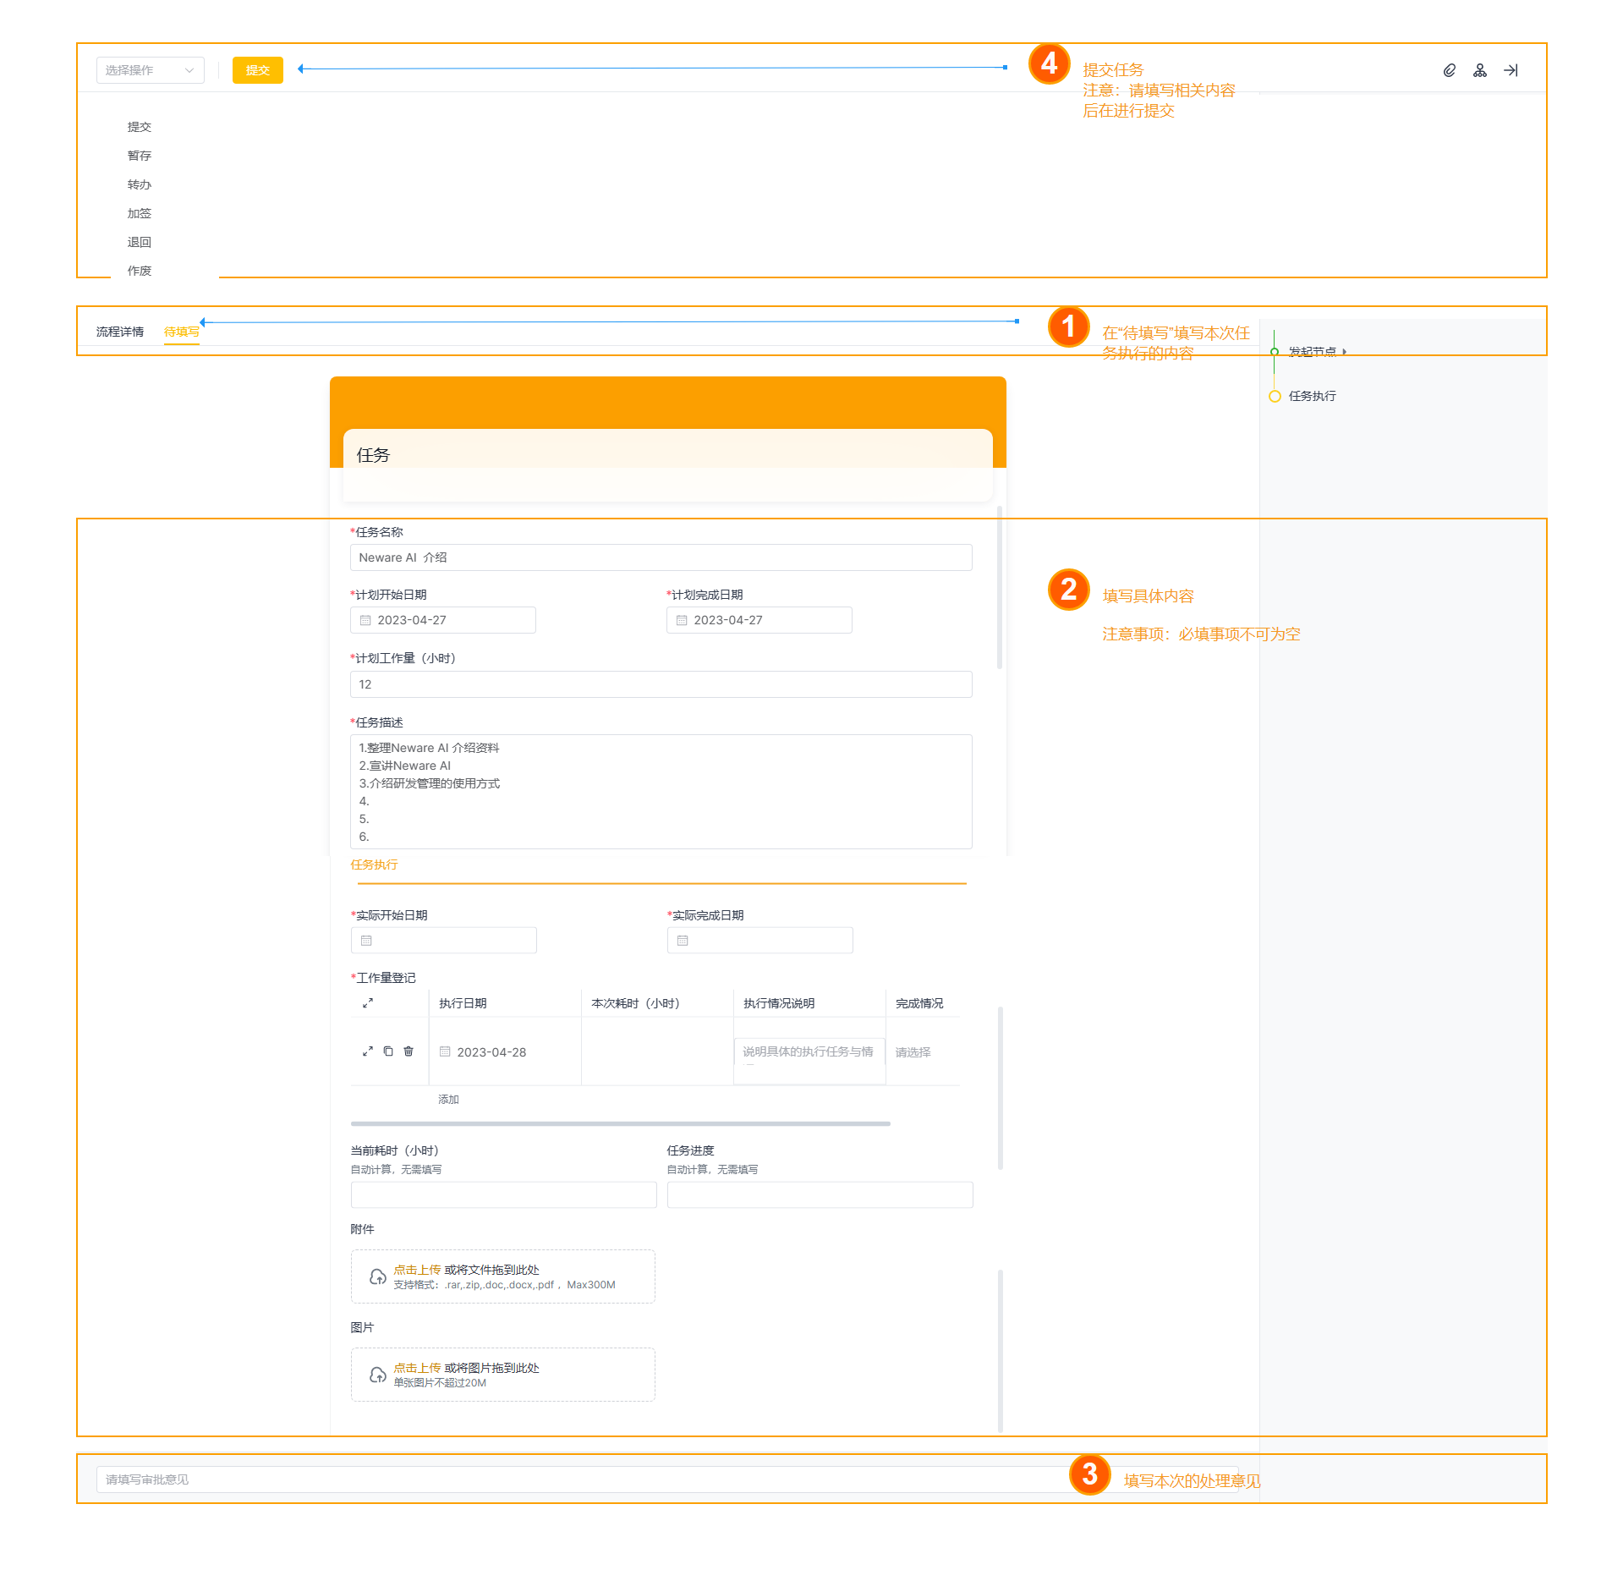Viewport: 1623px width, 1581px height.
Task: Select 加签 from the operation list
Action: point(140,213)
